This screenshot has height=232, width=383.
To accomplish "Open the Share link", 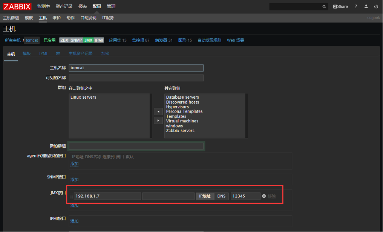I will coord(340,6).
